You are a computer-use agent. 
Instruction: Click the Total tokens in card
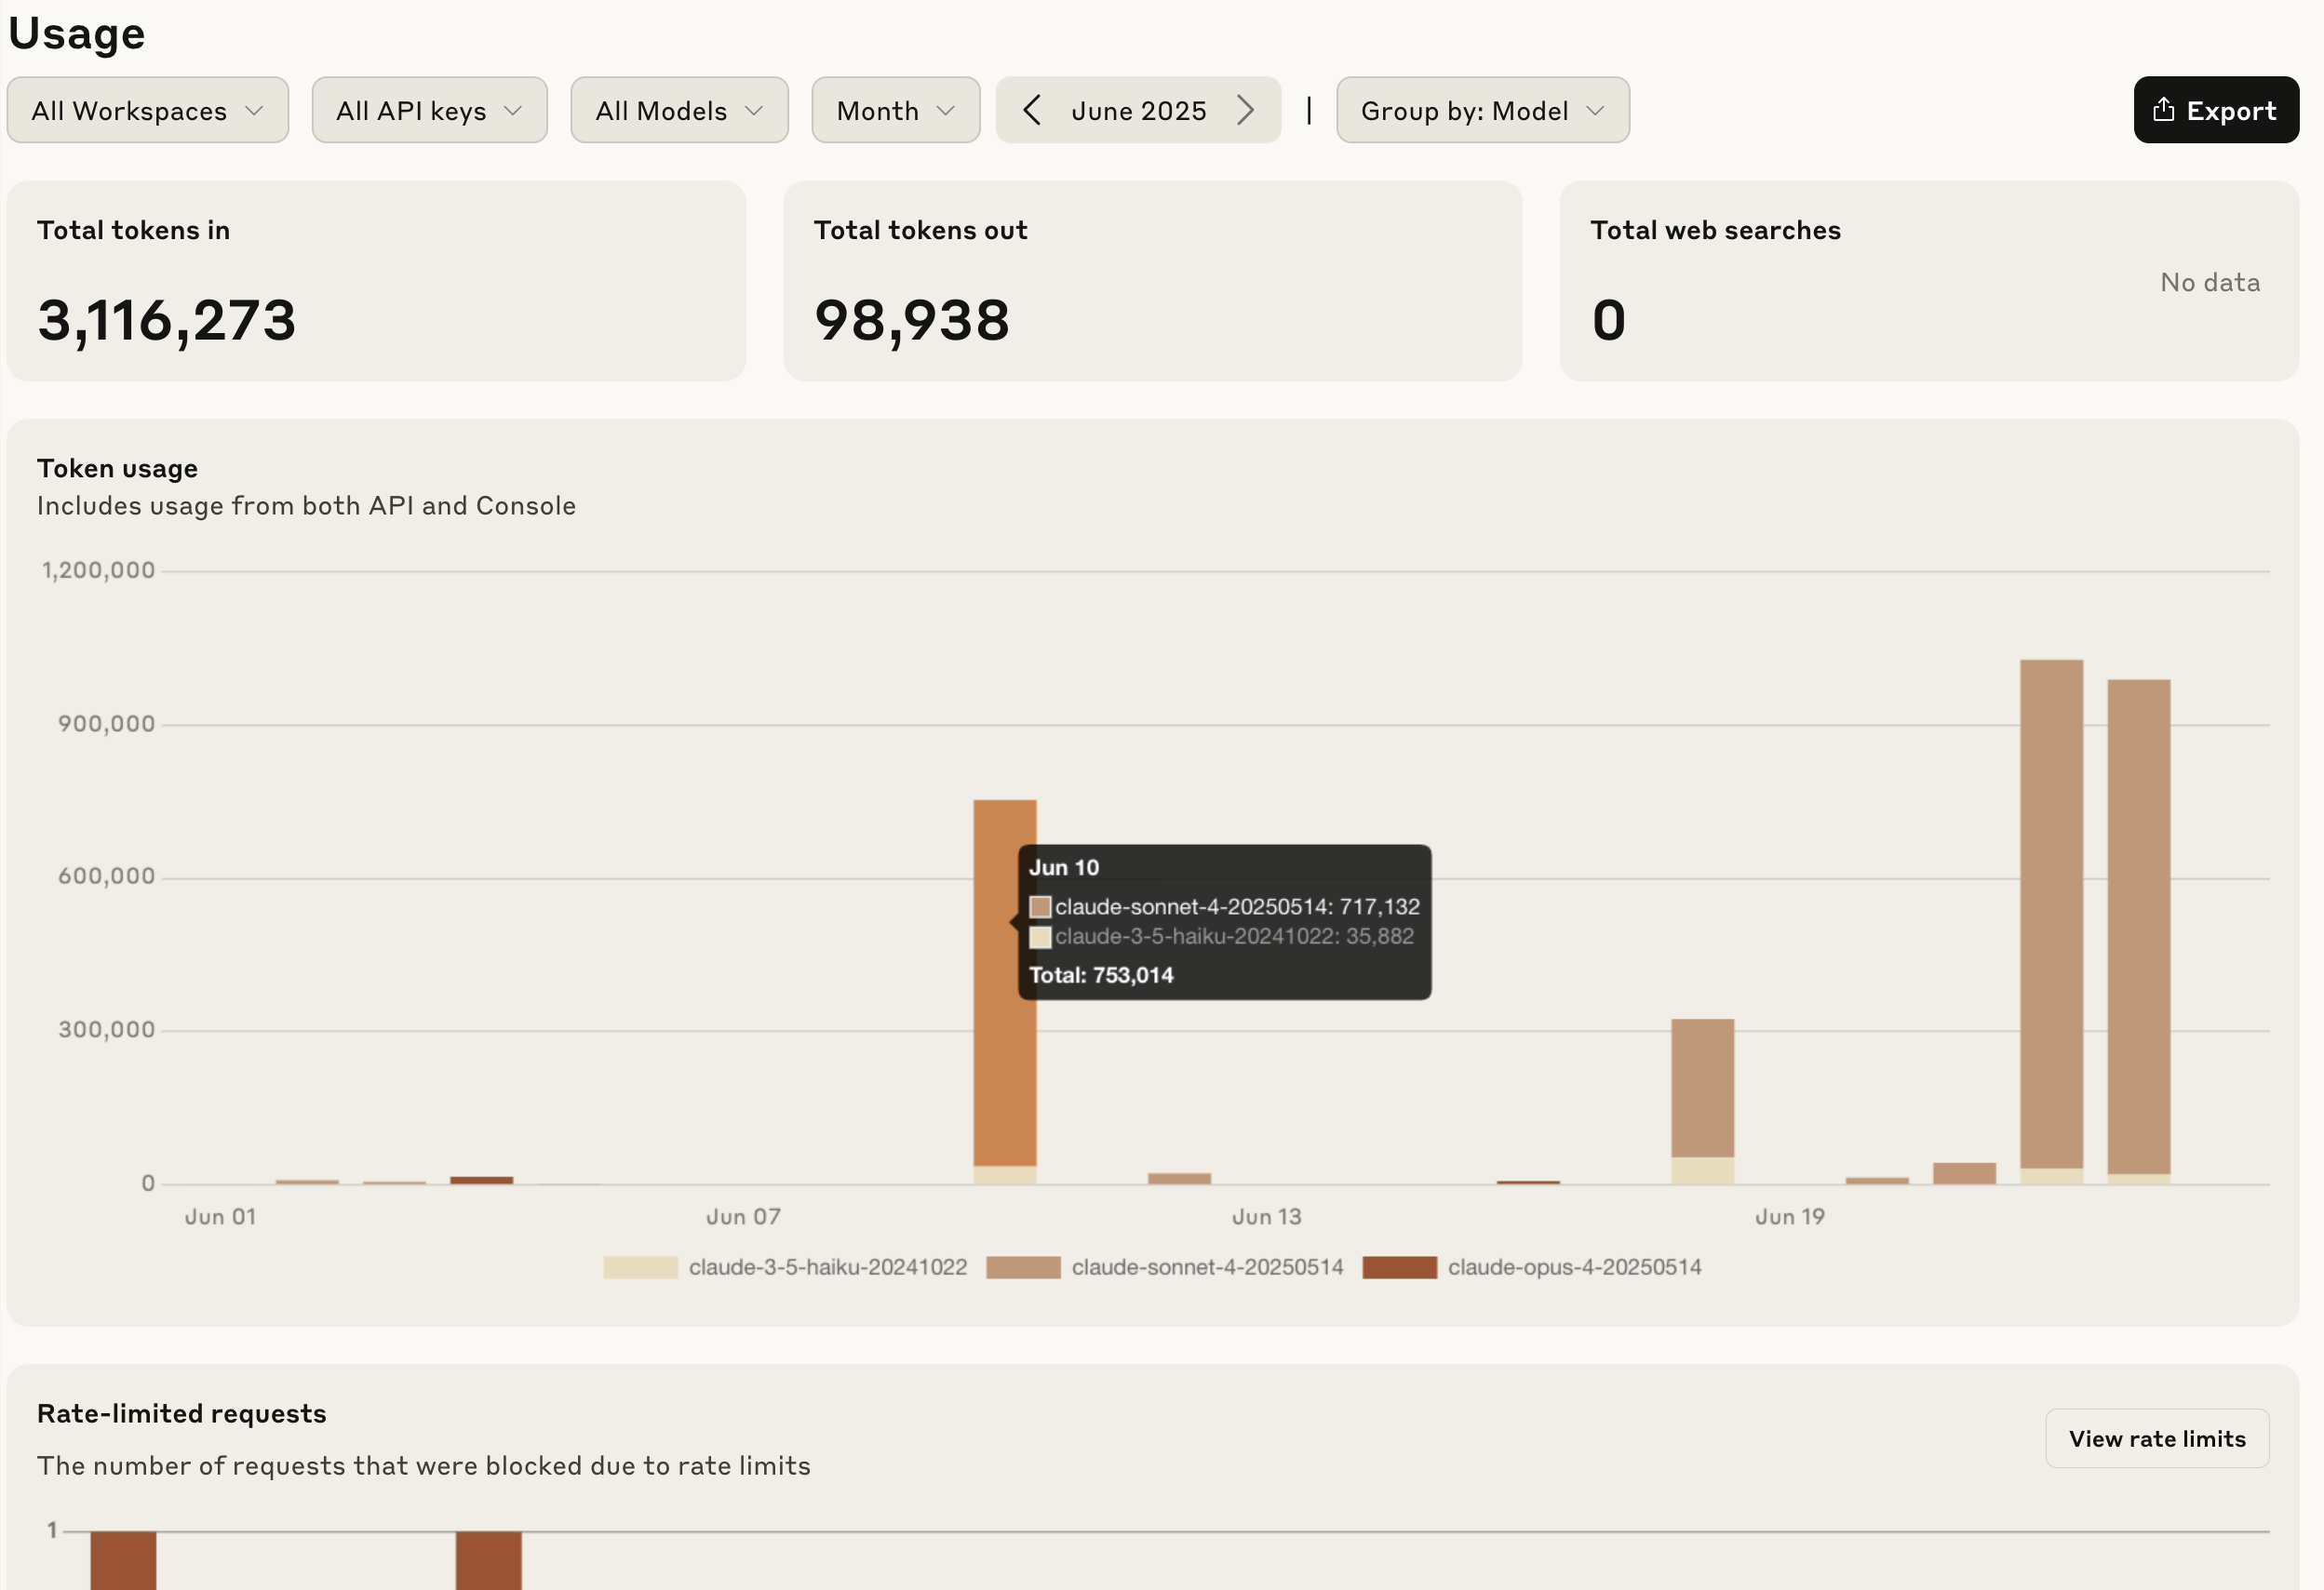click(376, 280)
